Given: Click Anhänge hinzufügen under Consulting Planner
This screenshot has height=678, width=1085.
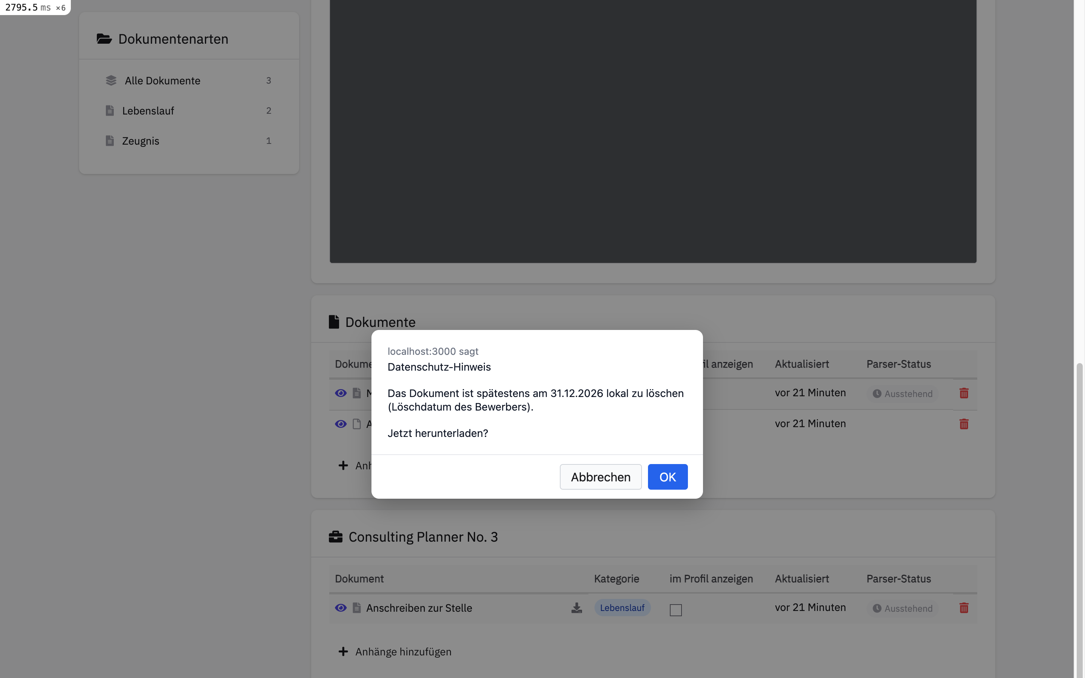Looking at the screenshot, I should [403, 652].
